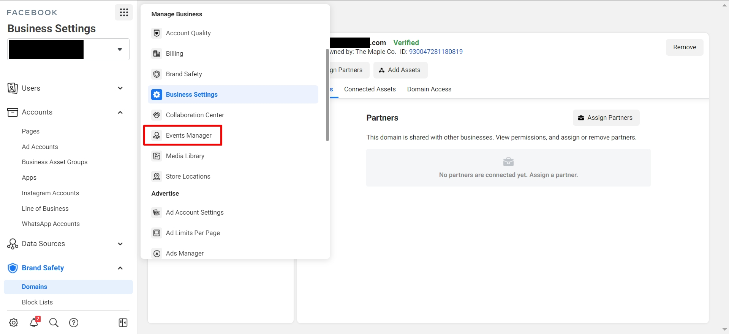Click Assign Partners button in Partners section

click(606, 118)
